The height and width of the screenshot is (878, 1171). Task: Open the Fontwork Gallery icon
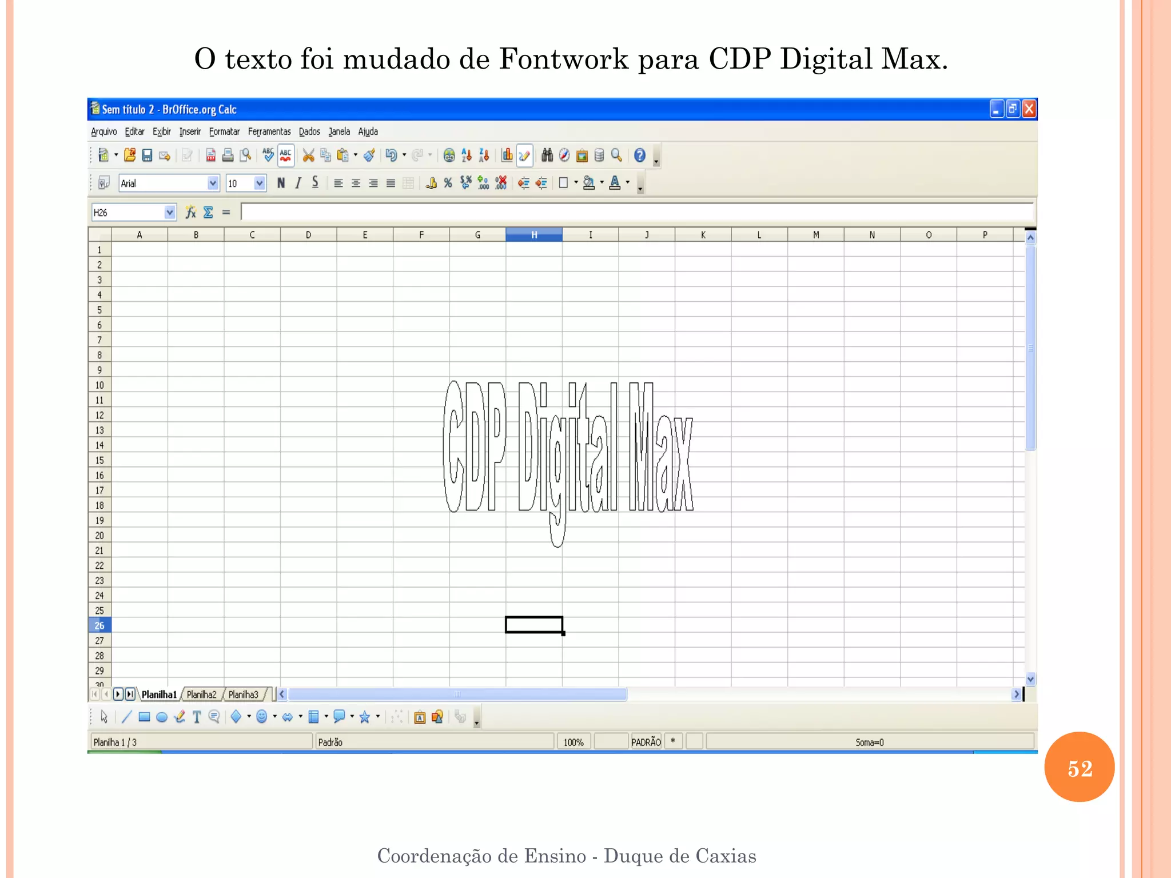(x=420, y=717)
